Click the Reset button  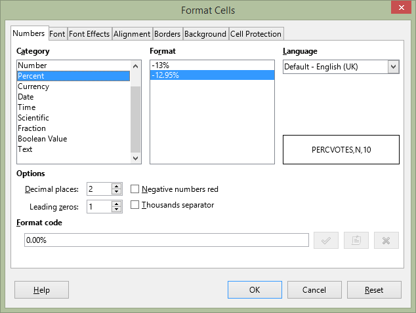374,289
